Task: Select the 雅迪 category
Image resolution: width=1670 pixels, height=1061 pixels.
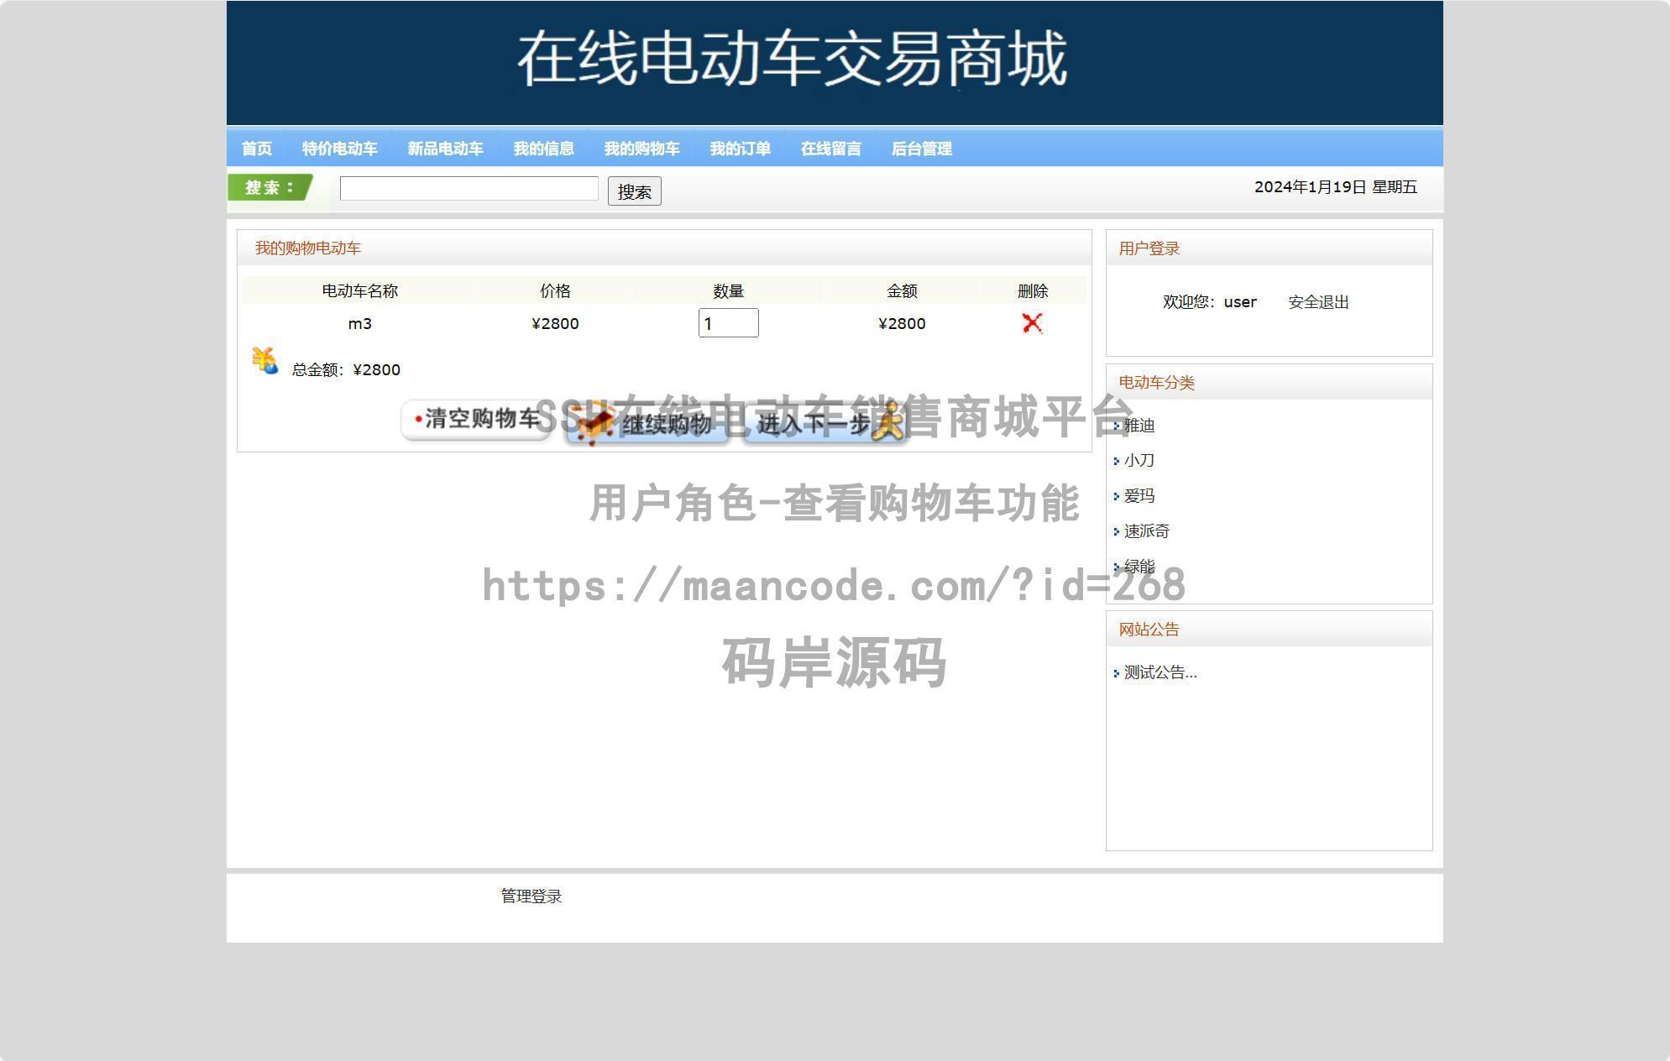Action: point(1139,426)
